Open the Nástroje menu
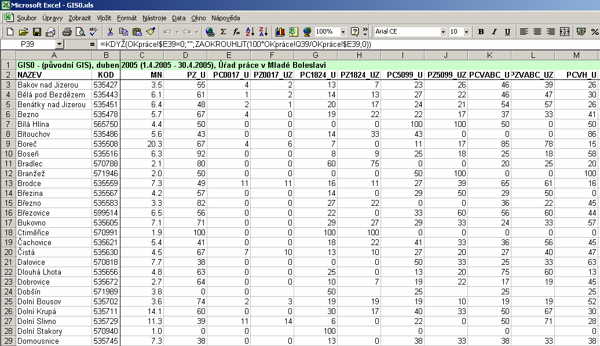This screenshot has height=346, width=600. (154, 18)
